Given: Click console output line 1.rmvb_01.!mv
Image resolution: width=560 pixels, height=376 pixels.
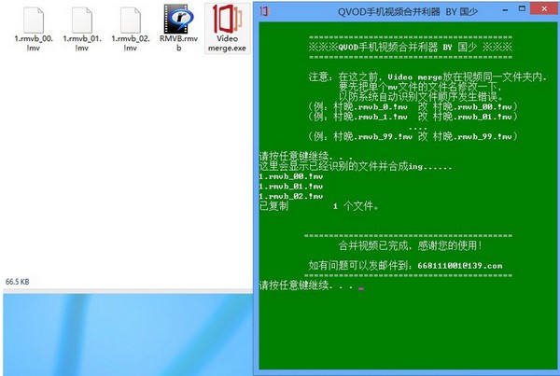Looking at the screenshot, I should pyautogui.click(x=291, y=187).
